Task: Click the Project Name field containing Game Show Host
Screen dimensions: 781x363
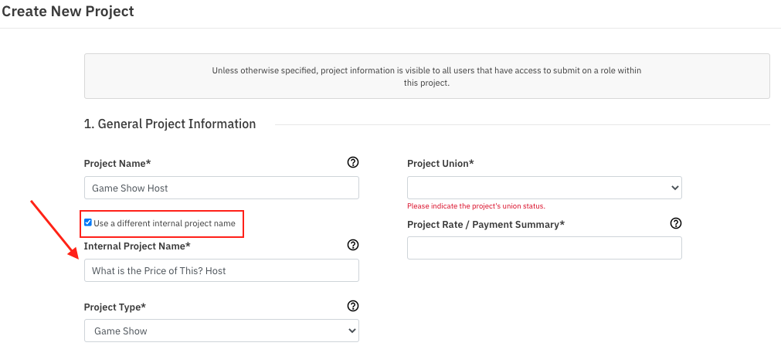Action: pyautogui.click(x=221, y=188)
